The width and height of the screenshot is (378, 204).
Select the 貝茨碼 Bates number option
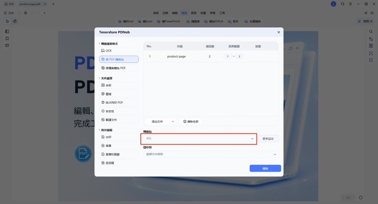click(x=119, y=163)
